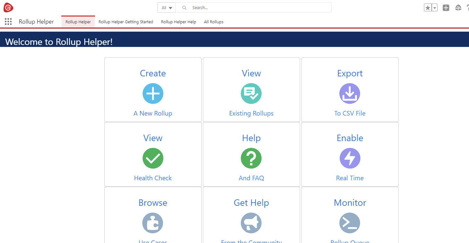Screen dimensions: 469x243
Task: Click the purple lightning Enable icon
Action: coord(350,158)
